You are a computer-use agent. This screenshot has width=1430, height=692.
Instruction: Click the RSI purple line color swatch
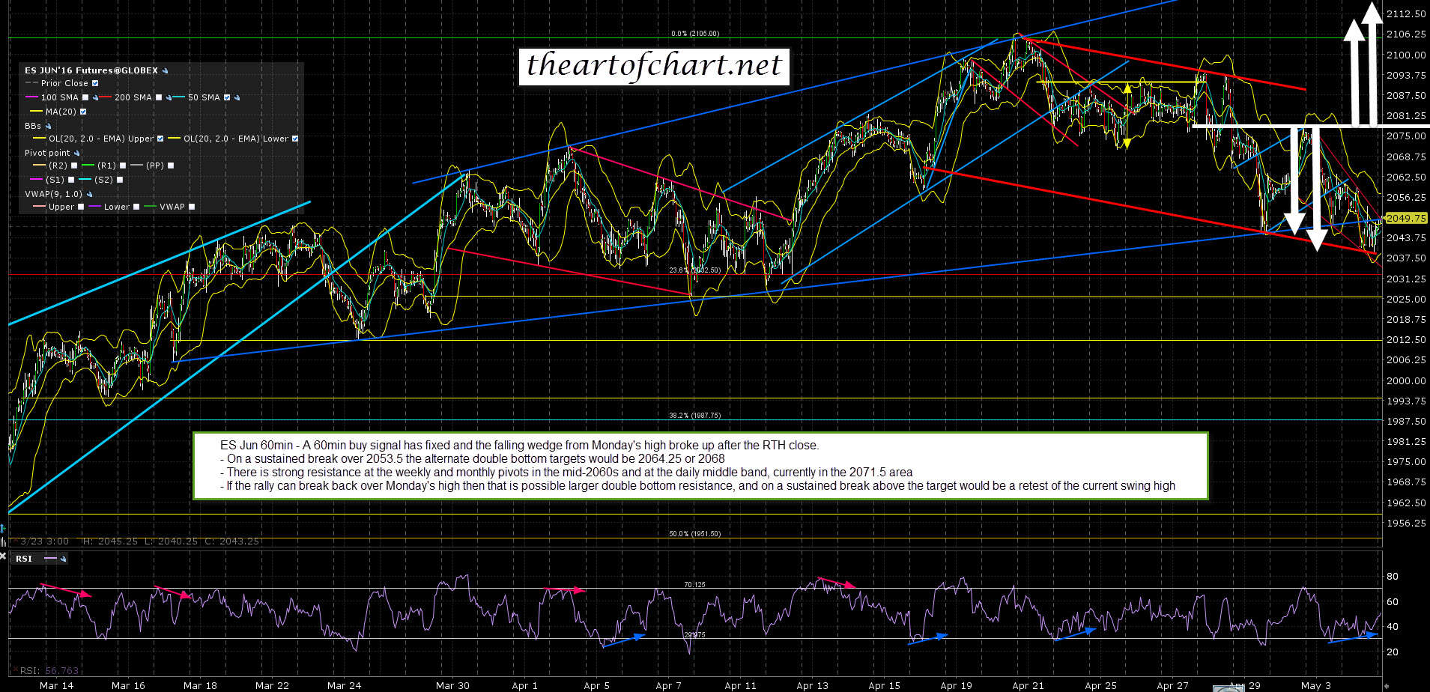click(x=50, y=559)
